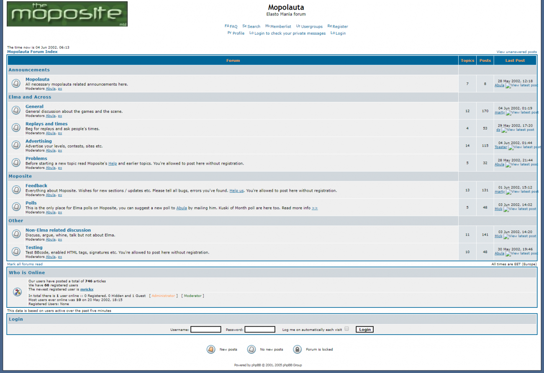
Task: Click folder icon beside Replays and times
Action: point(16,128)
